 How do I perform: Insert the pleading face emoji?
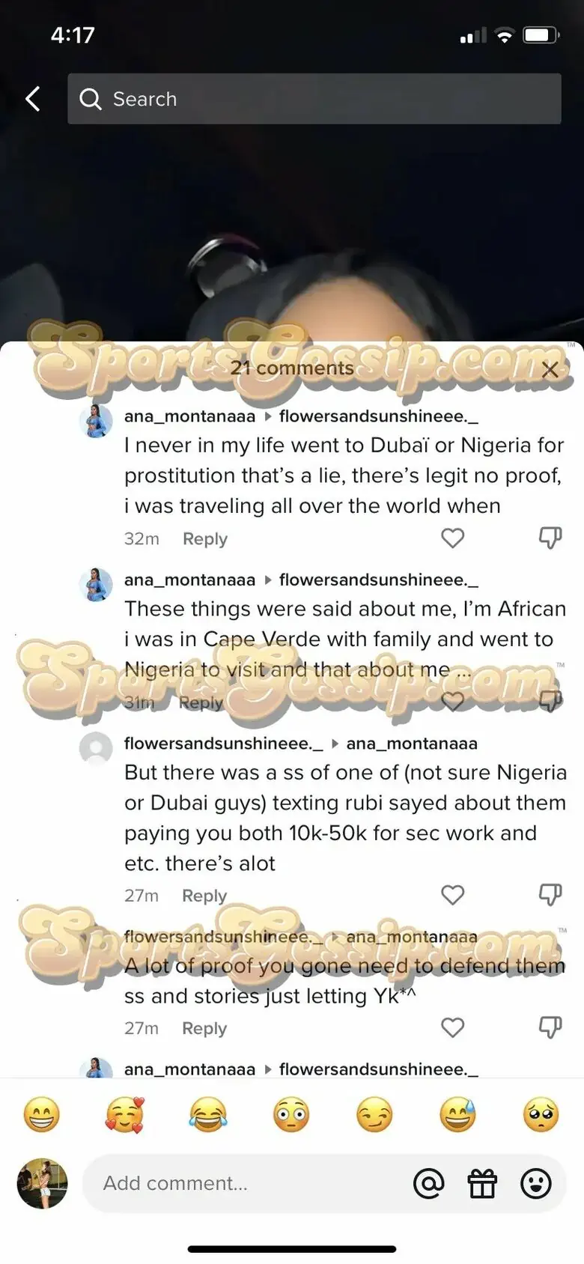click(x=541, y=1115)
